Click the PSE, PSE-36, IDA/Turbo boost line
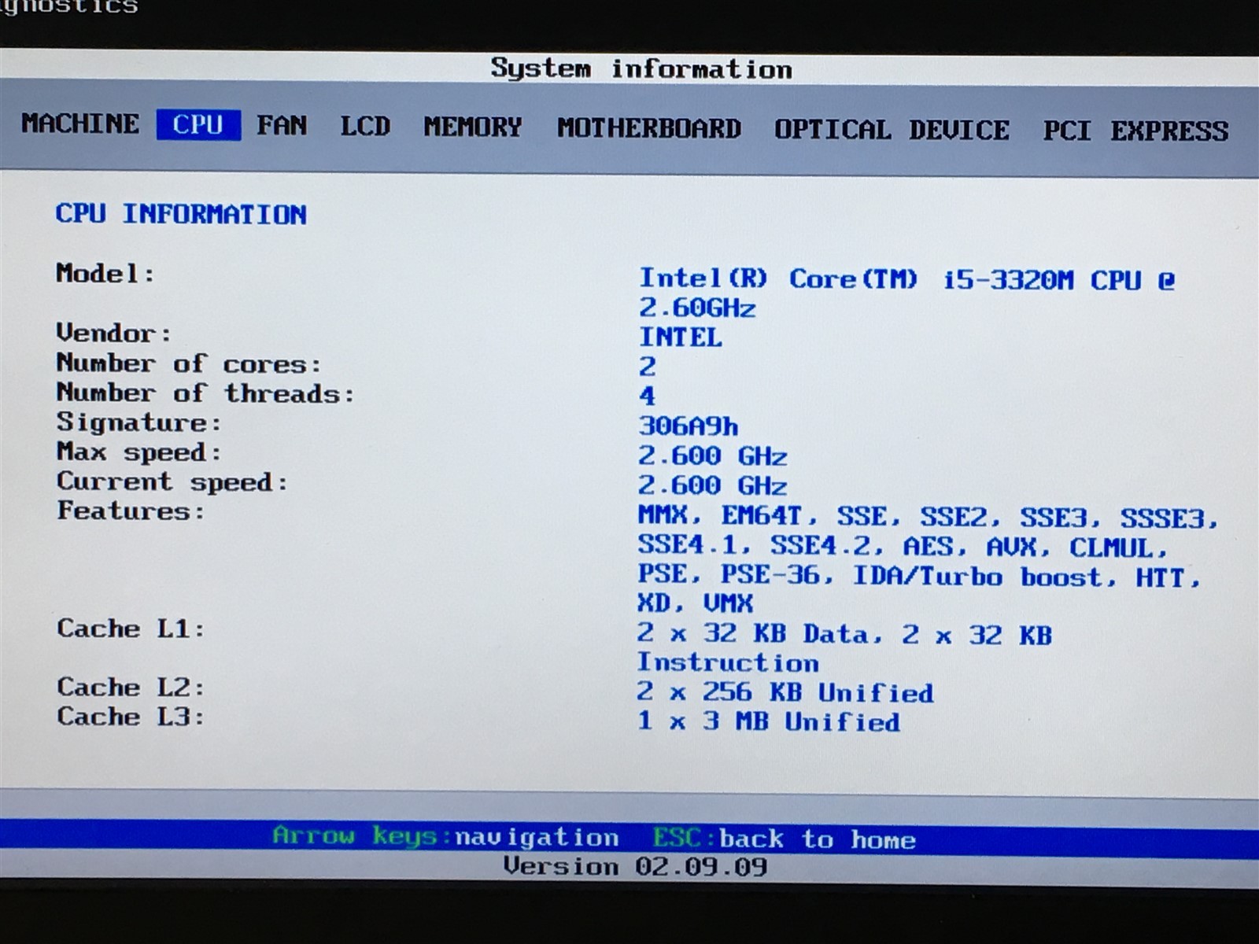1259x944 pixels. coord(920,577)
